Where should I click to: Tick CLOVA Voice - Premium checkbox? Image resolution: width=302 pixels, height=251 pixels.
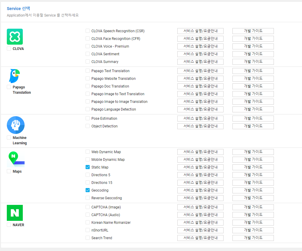pyautogui.click(x=88, y=46)
